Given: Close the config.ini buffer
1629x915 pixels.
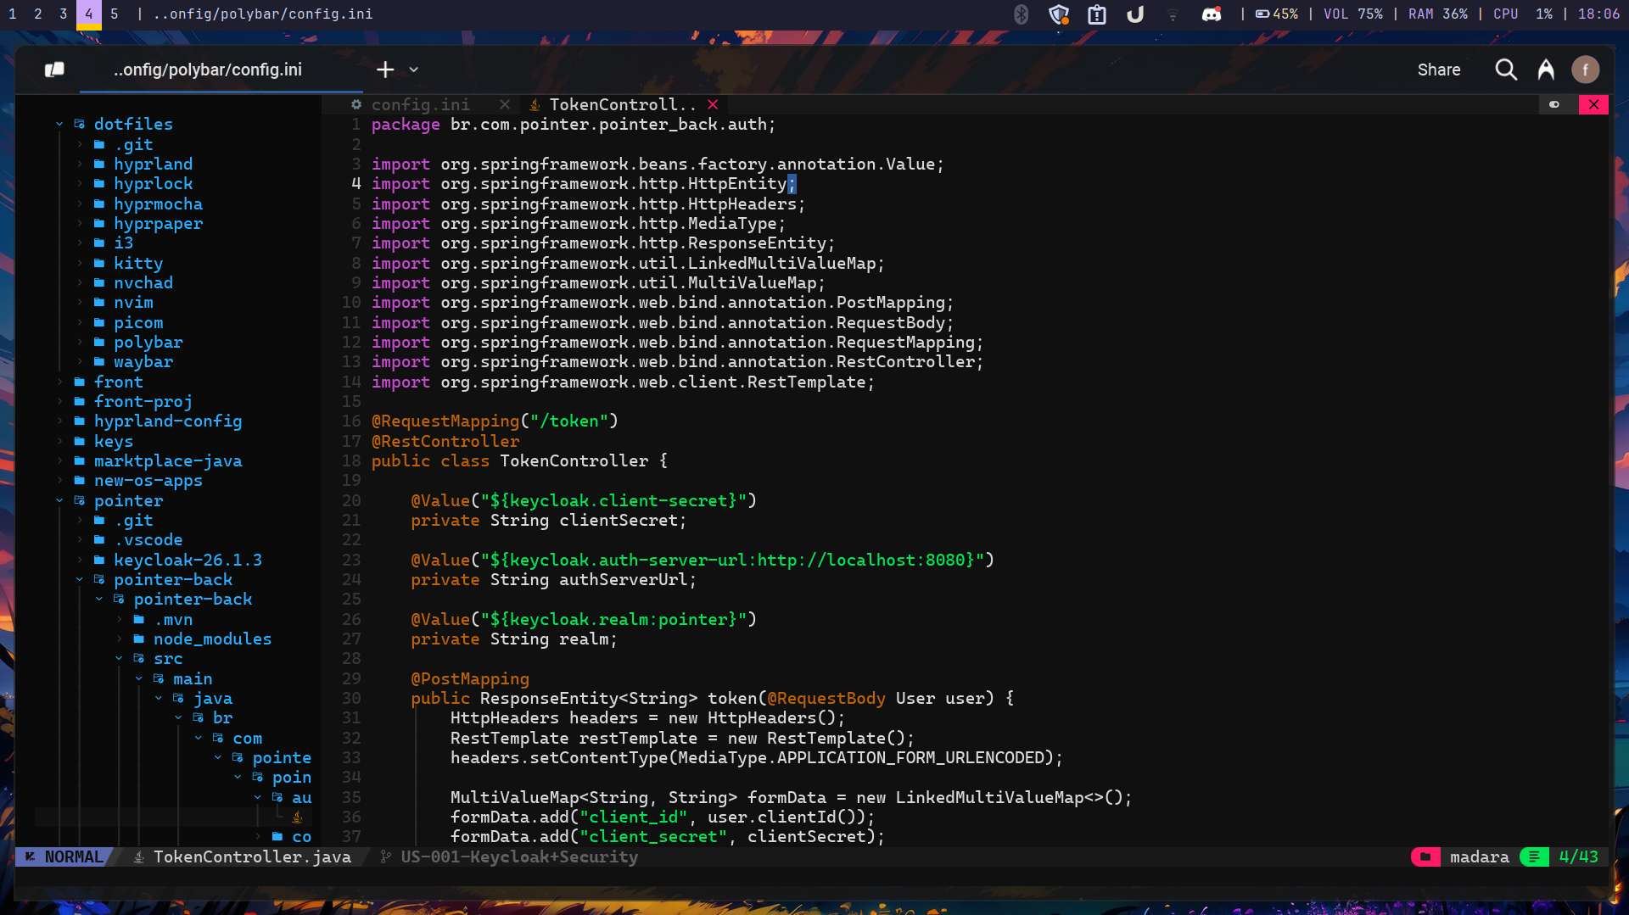Looking at the screenshot, I should [x=505, y=104].
